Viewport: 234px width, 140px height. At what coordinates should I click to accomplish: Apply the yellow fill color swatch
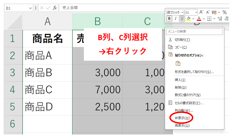click(x=189, y=19)
